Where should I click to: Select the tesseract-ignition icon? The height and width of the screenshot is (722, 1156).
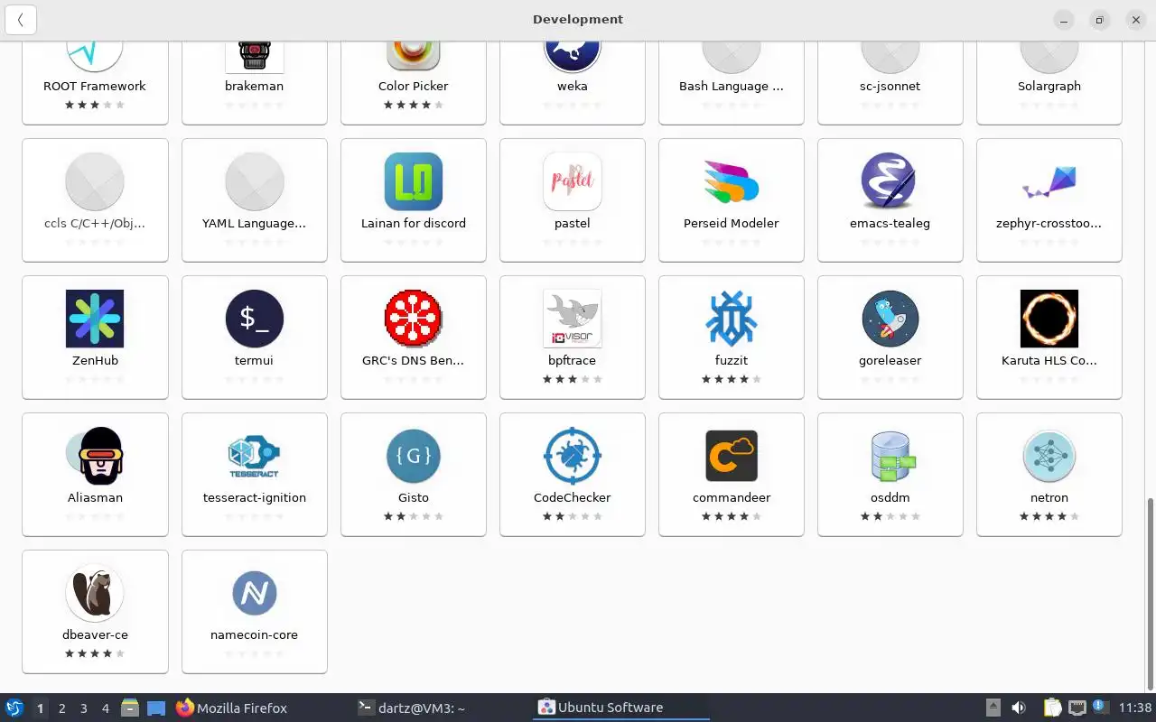coord(255,456)
